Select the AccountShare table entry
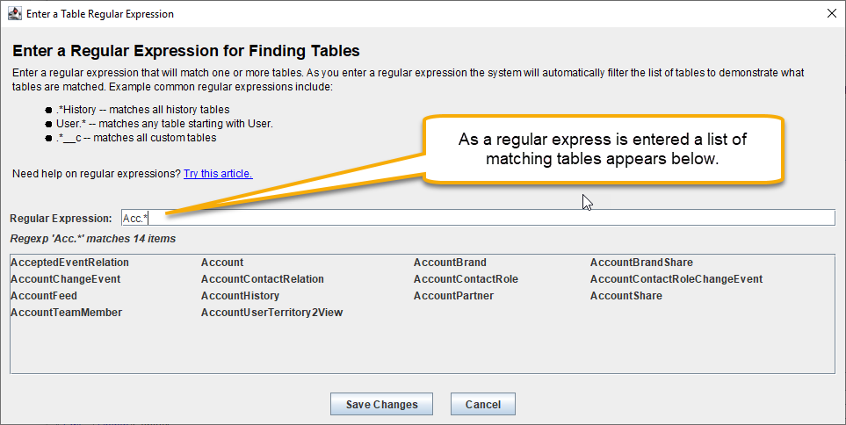 tap(625, 296)
